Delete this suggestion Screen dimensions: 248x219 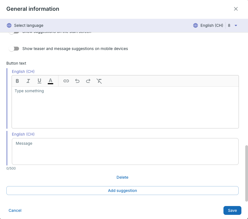pyautogui.click(x=122, y=177)
